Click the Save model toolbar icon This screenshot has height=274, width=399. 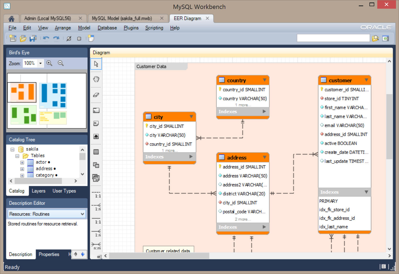[x=33, y=38]
